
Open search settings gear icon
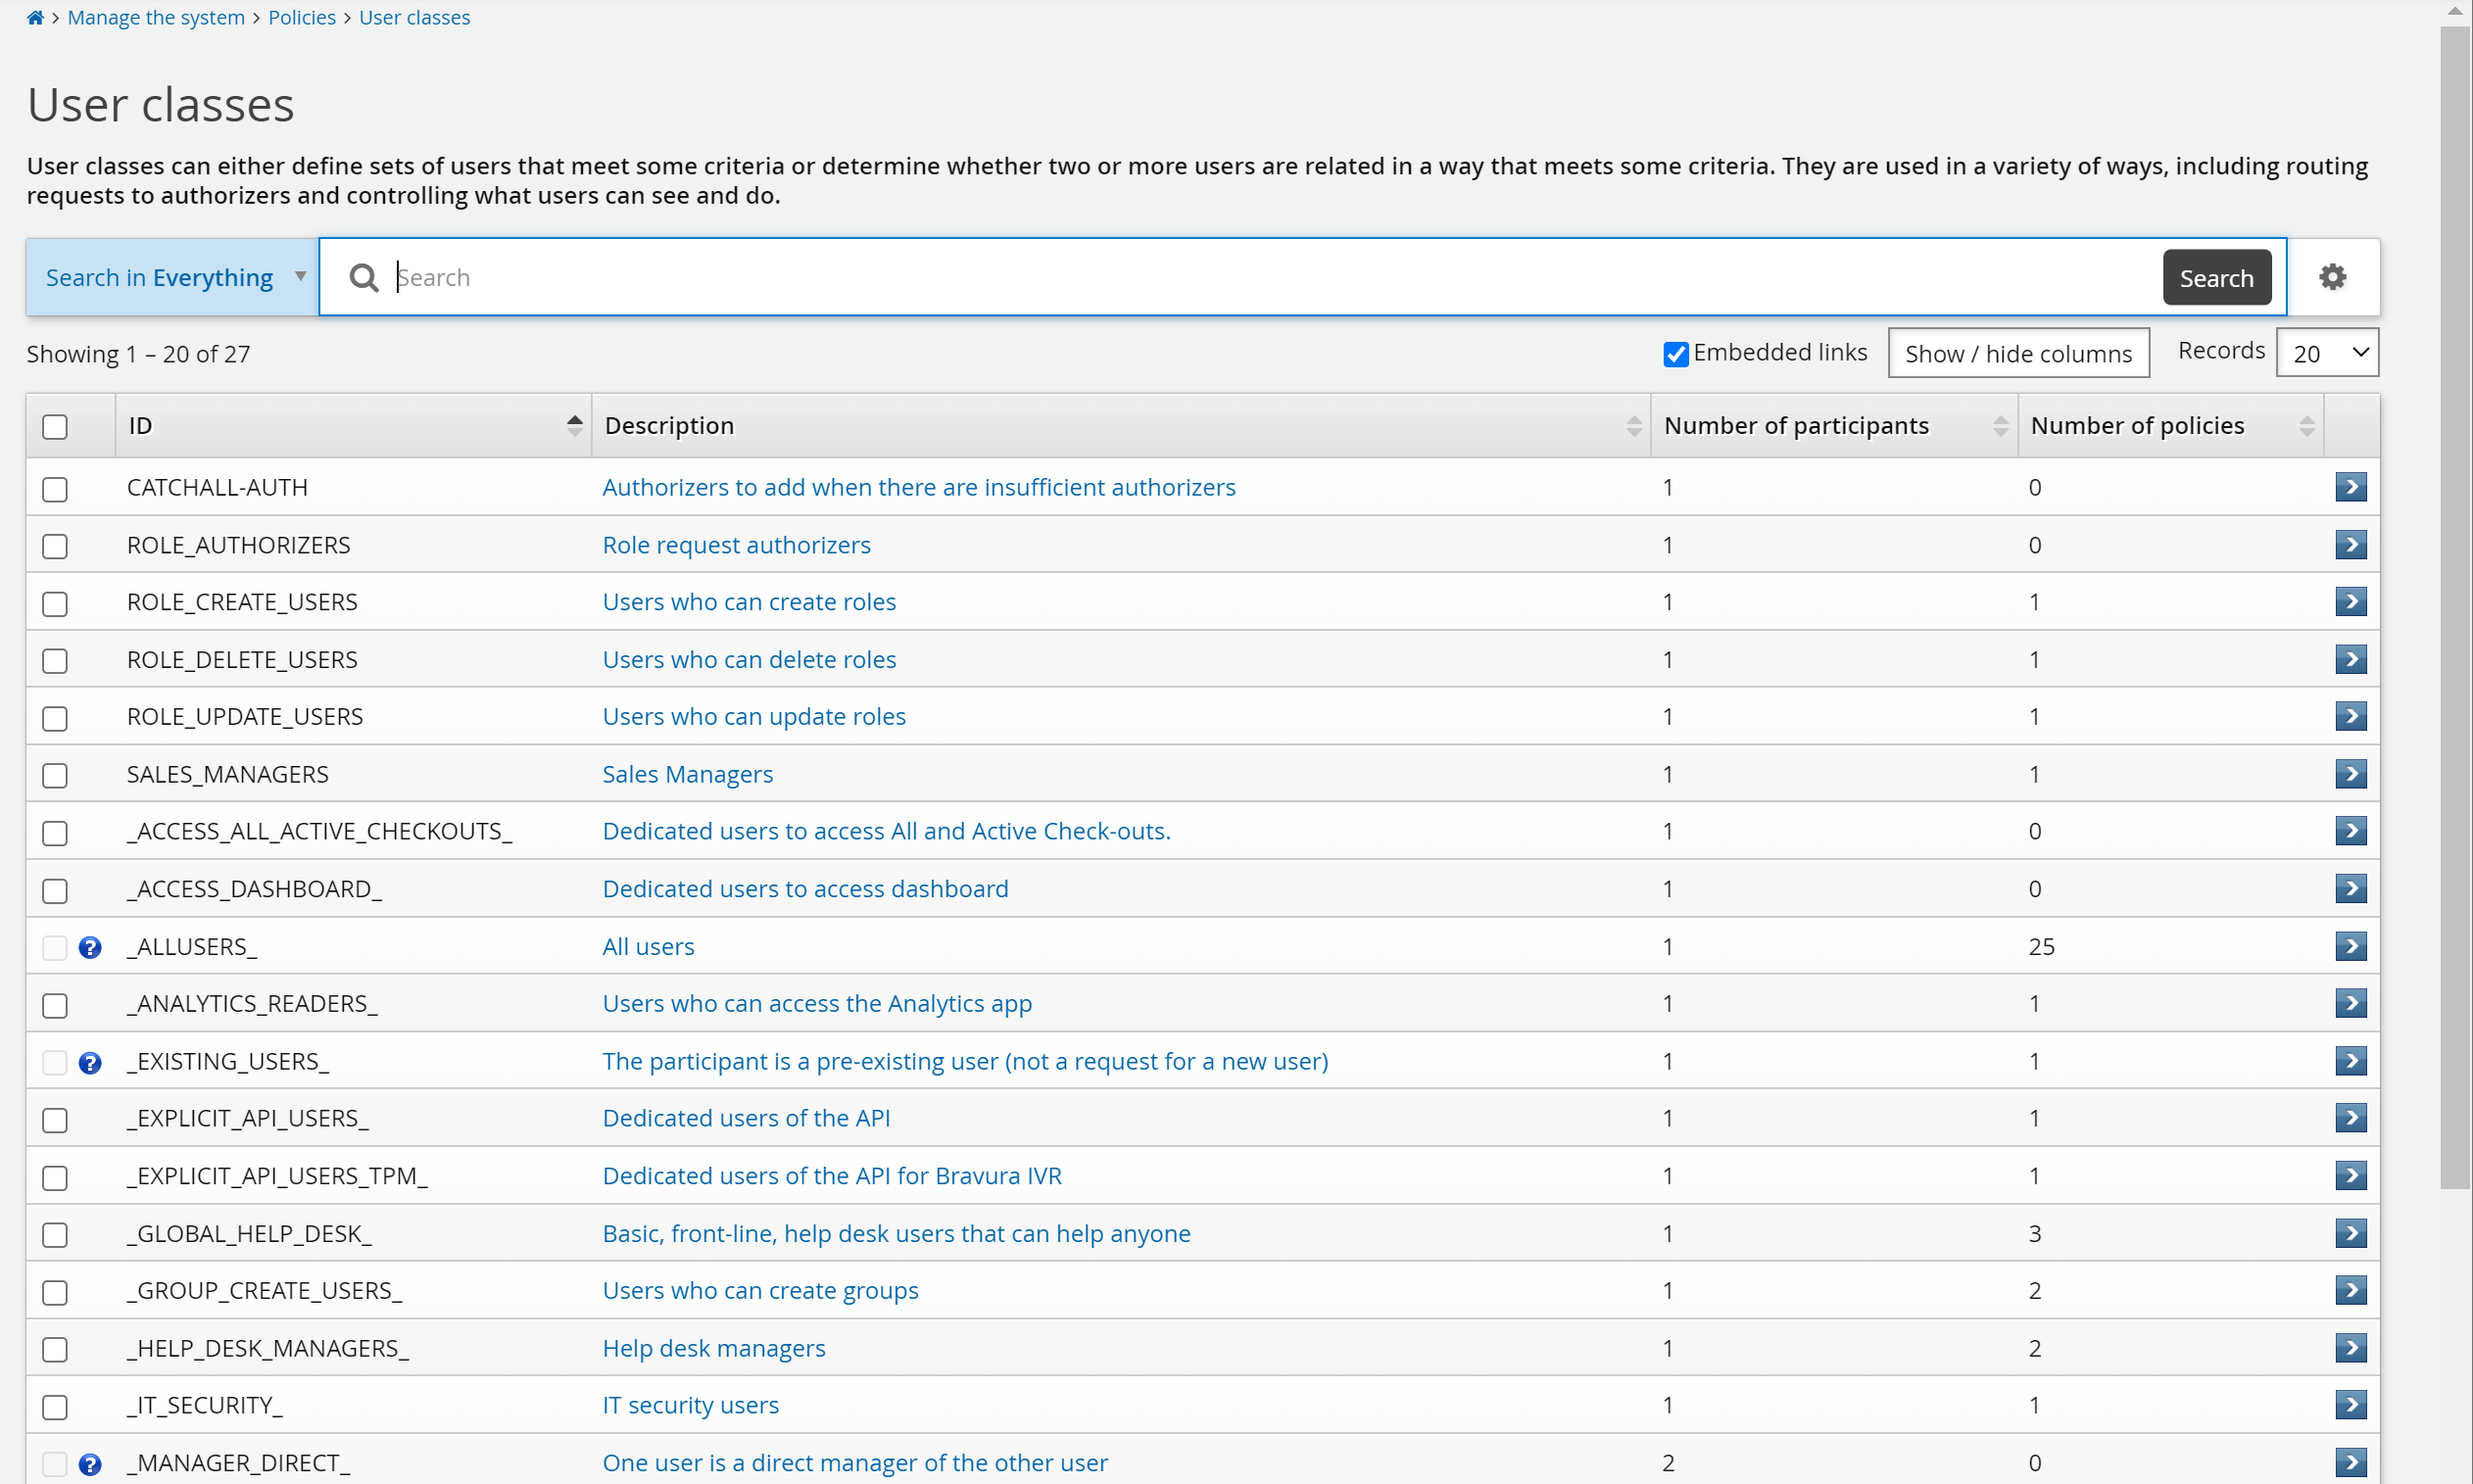pos(2332,277)
